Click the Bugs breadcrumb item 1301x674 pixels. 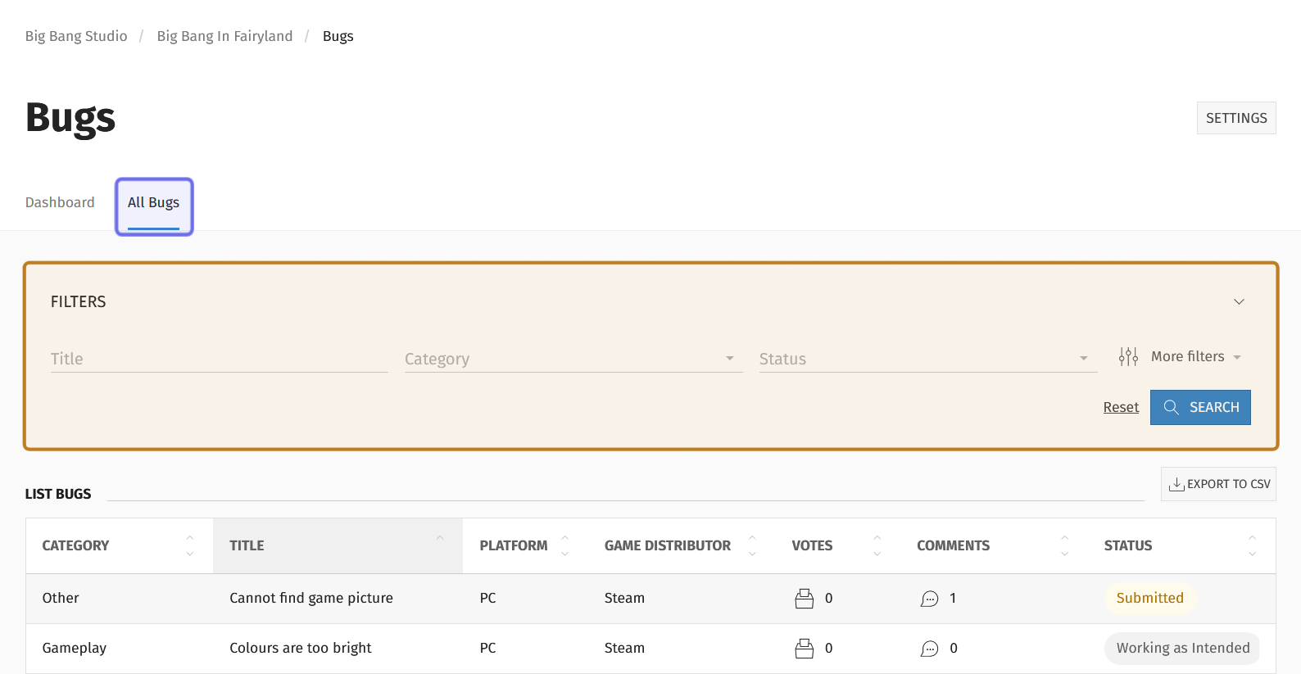(x=338, y=36)
